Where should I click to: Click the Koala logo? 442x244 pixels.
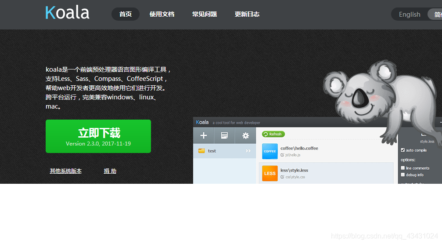click(x=67, y=13)
